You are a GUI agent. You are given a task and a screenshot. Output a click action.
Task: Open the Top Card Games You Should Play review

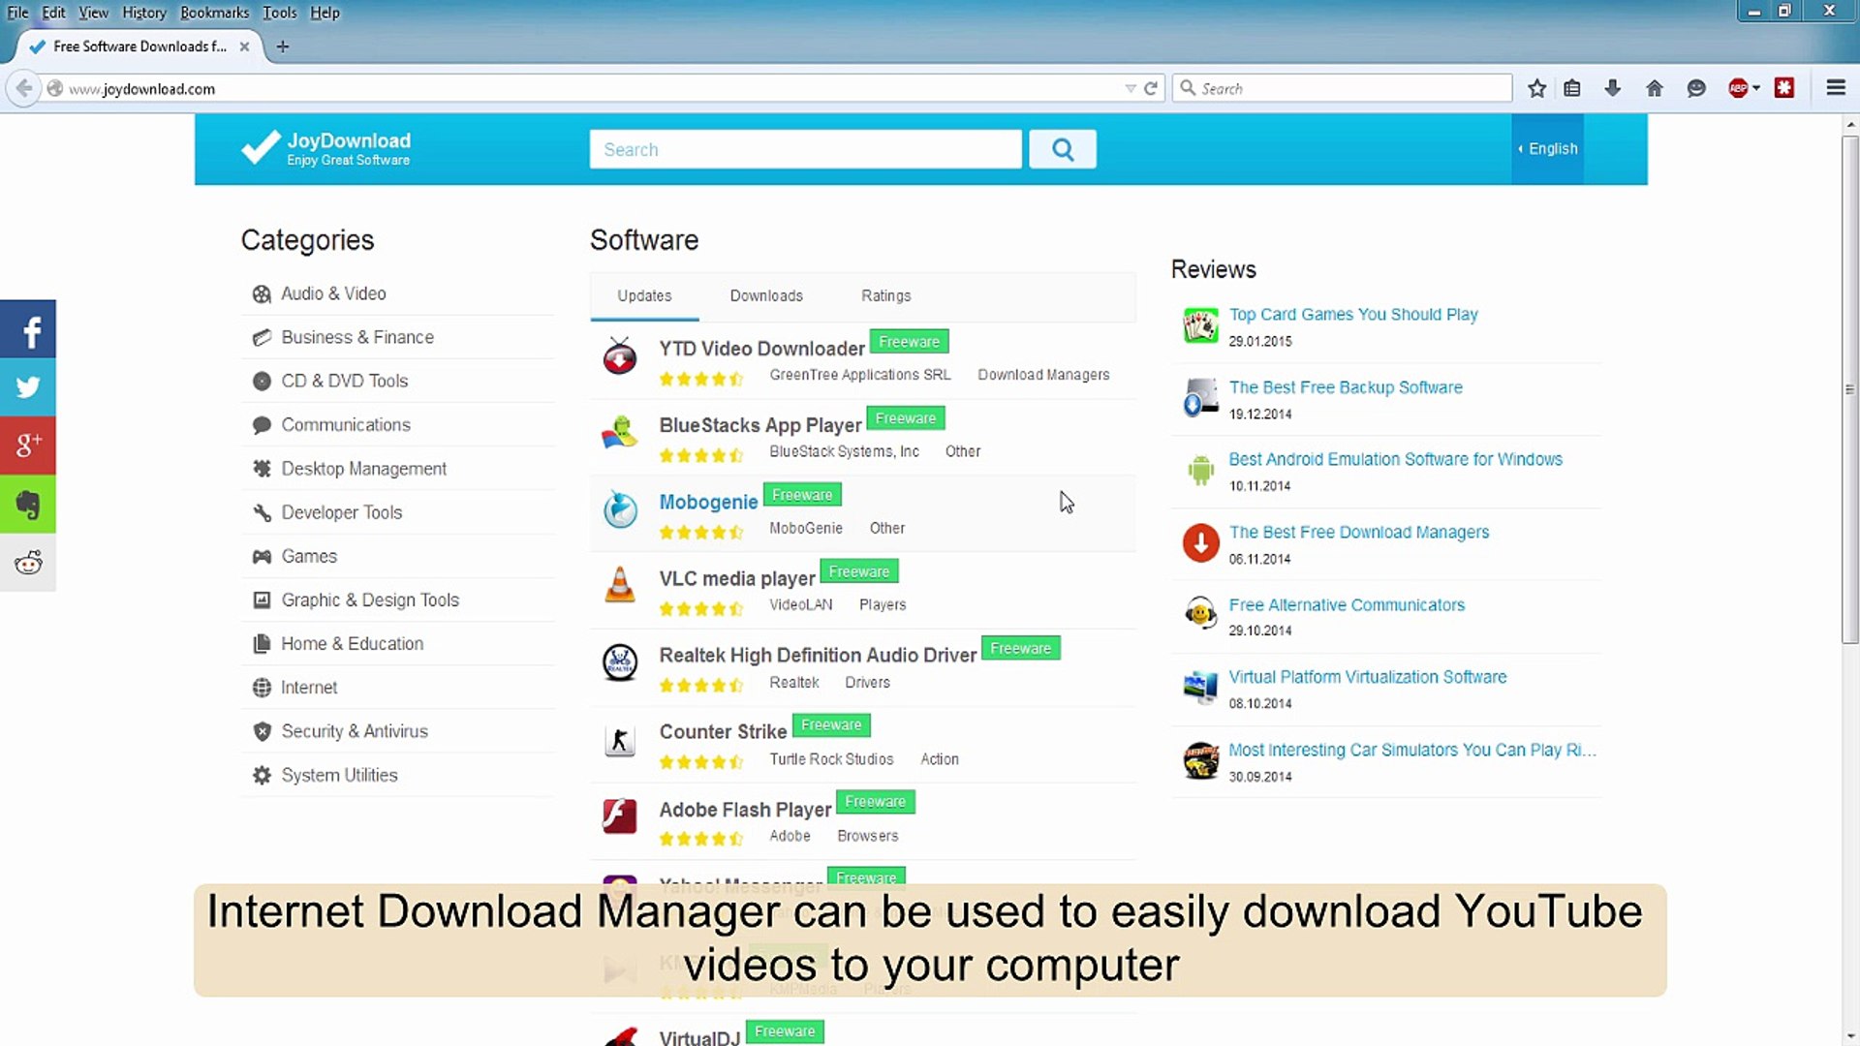tap(1352, 314)
